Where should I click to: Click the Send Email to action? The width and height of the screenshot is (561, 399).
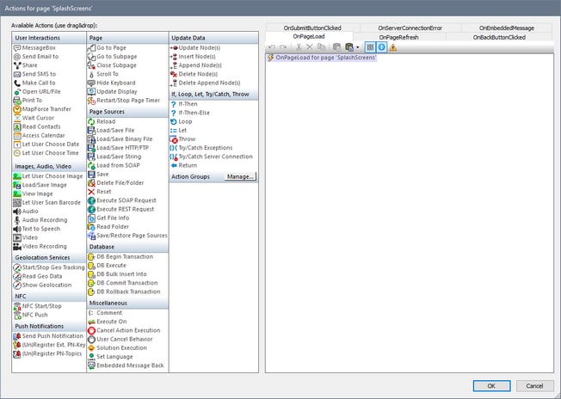[41, 56]
